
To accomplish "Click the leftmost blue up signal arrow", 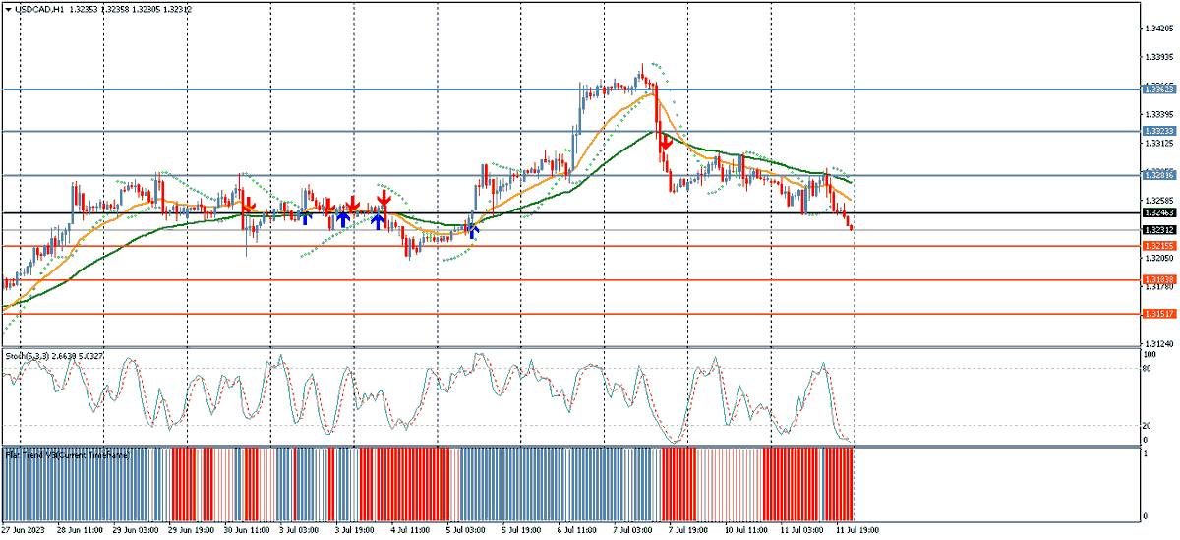I will click(x=306, y=216).
